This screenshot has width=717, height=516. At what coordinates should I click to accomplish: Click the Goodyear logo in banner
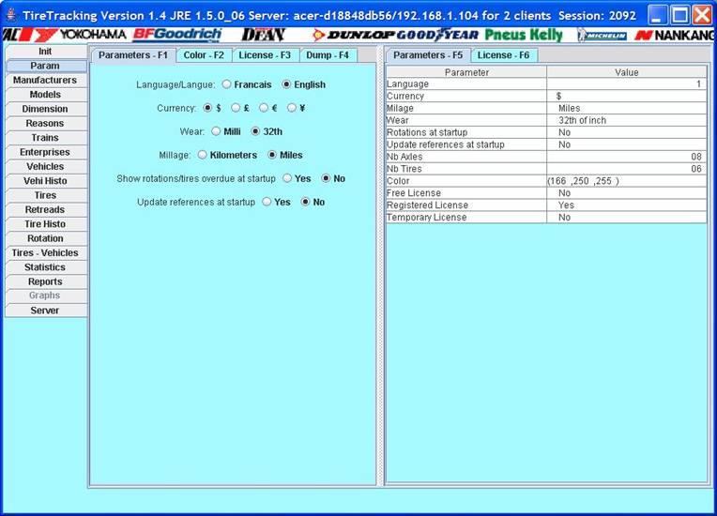click(x=436, y=35)
